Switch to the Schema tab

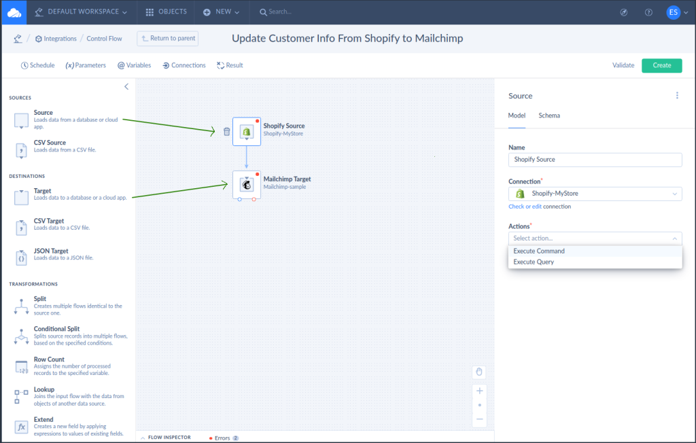[x=549, y=116]
